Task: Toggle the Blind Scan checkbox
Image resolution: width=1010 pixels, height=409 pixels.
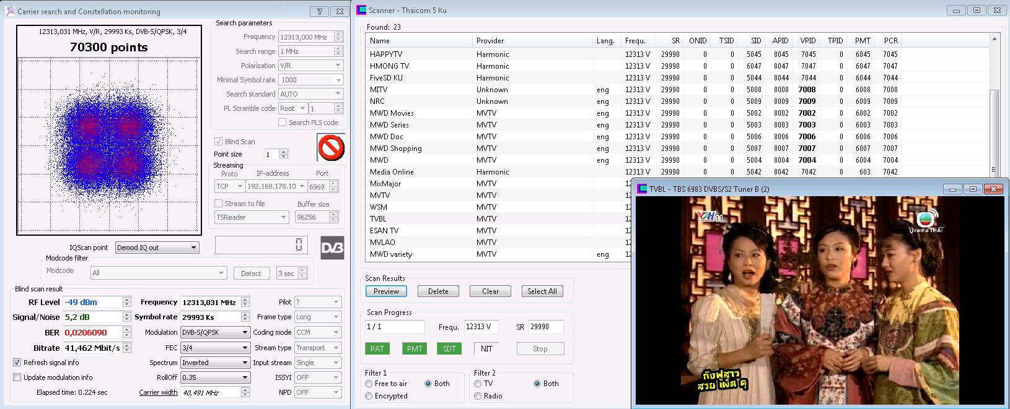Action: [218, 141]
